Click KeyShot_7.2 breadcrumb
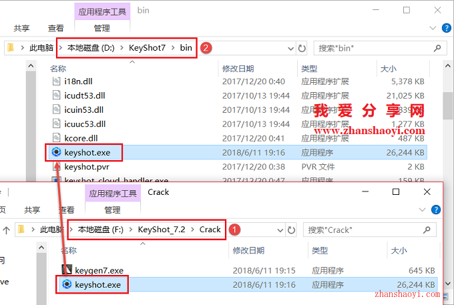Screen dimensions: 454x305 click(162, 230)
